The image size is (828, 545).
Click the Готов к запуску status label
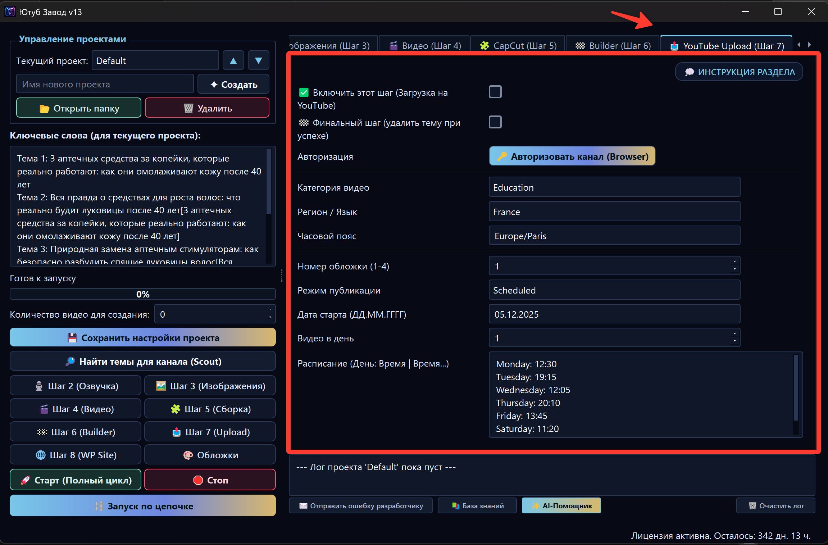[x=43, y=278]
